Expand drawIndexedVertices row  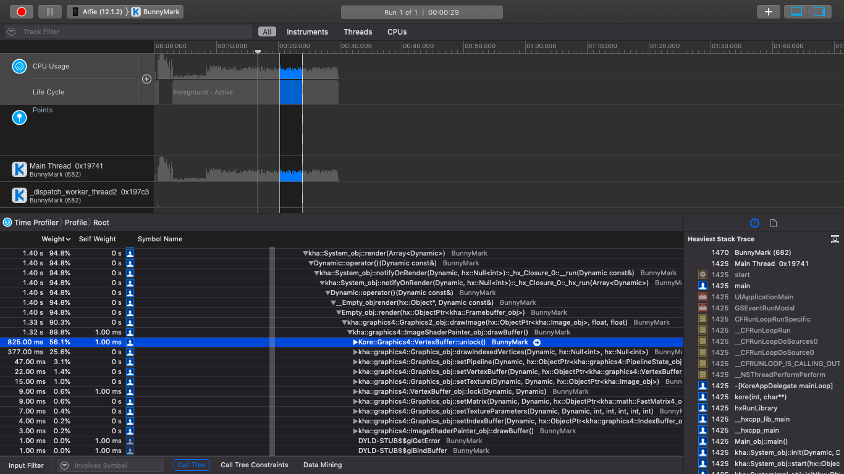point(355,352)
